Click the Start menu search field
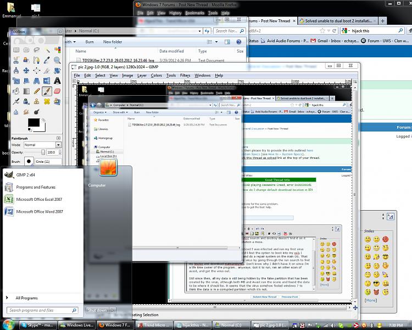412x330 pixels. (x=42, y=310)
